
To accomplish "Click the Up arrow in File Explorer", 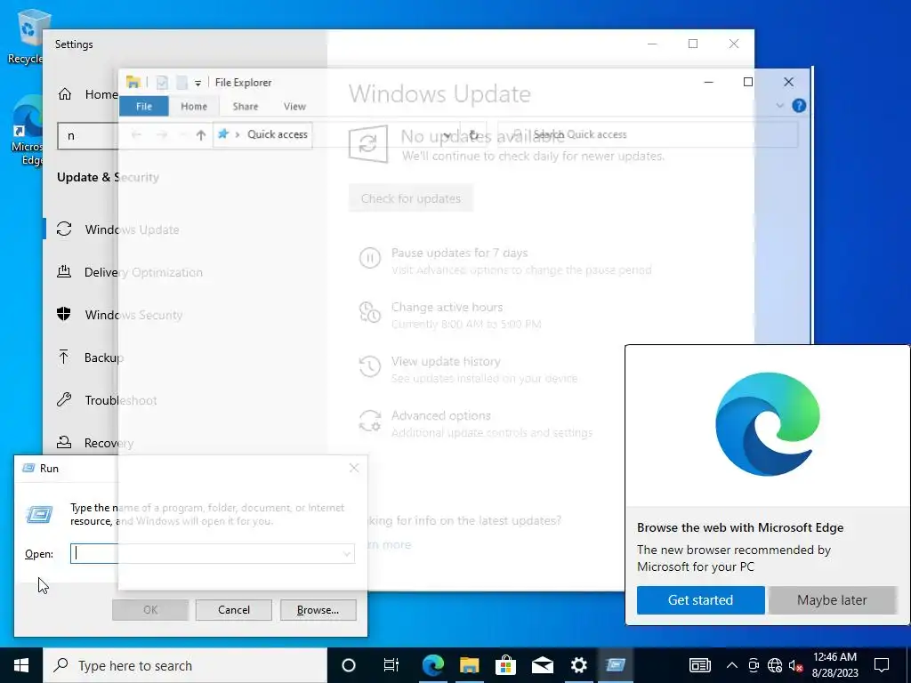I will tap(201, 135).
